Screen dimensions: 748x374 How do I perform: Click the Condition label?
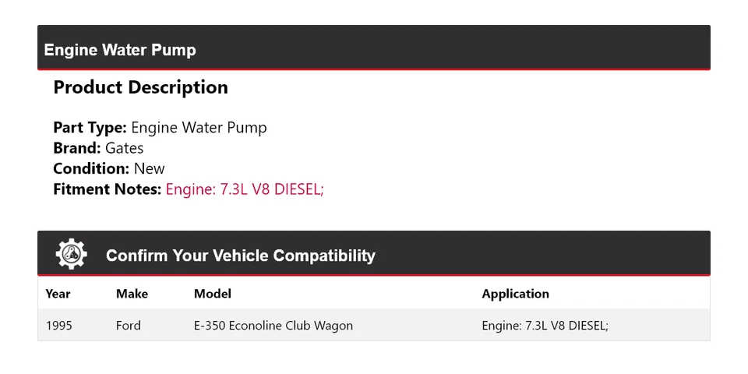tap(91, 168)
